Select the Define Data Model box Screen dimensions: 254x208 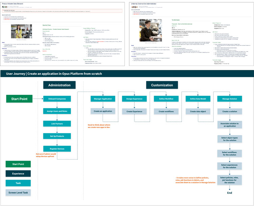[x=198, y=99]
